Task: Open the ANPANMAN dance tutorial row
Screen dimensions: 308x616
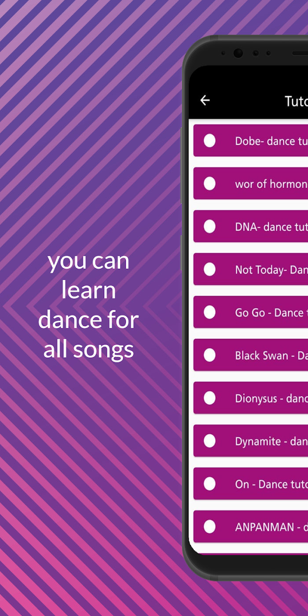Action: tap(251, 527)
